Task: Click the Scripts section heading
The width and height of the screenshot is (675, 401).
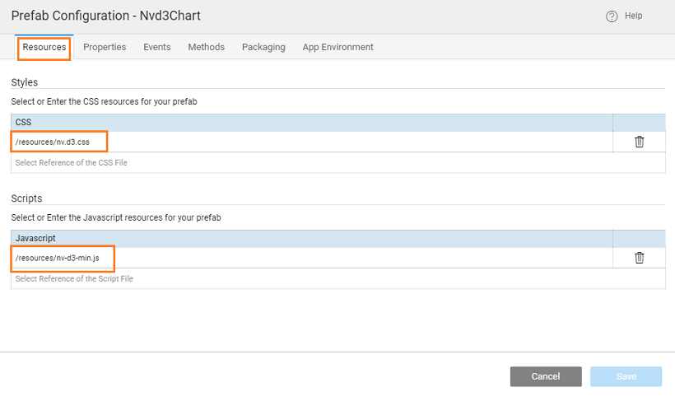Action: point(26,198)
